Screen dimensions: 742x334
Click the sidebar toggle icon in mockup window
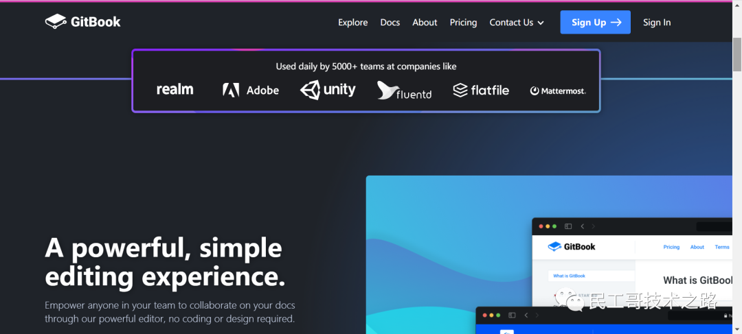(x=568, y=226)
